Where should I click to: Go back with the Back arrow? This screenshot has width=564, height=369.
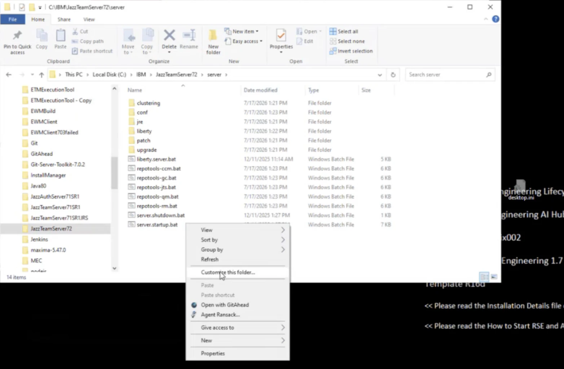9,75
